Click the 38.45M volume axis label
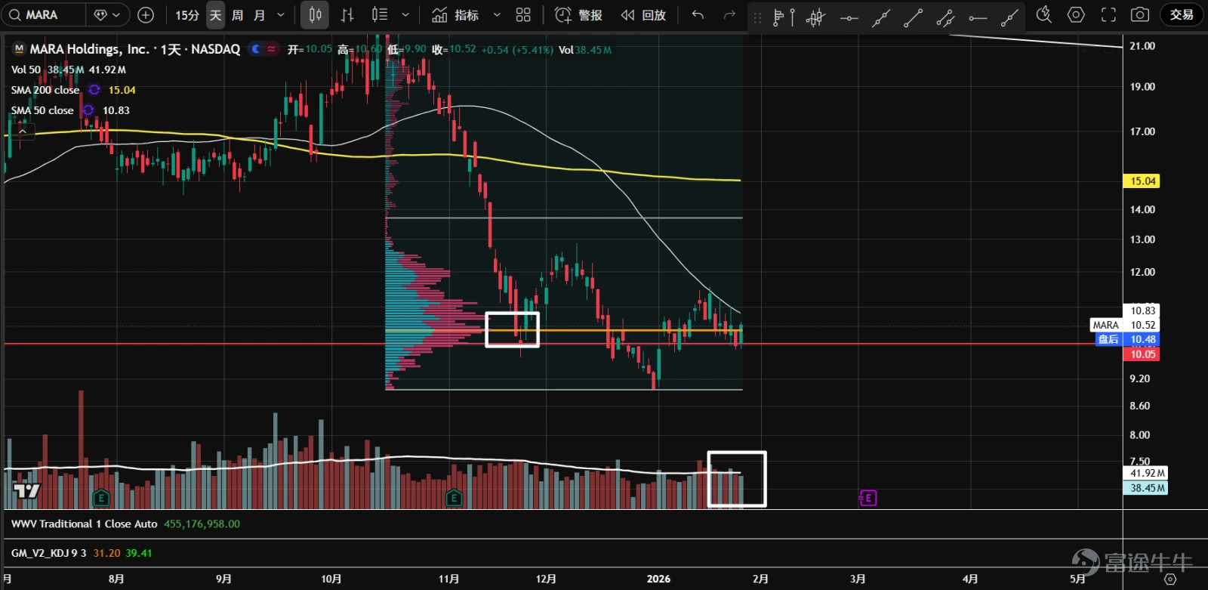 1146,488
